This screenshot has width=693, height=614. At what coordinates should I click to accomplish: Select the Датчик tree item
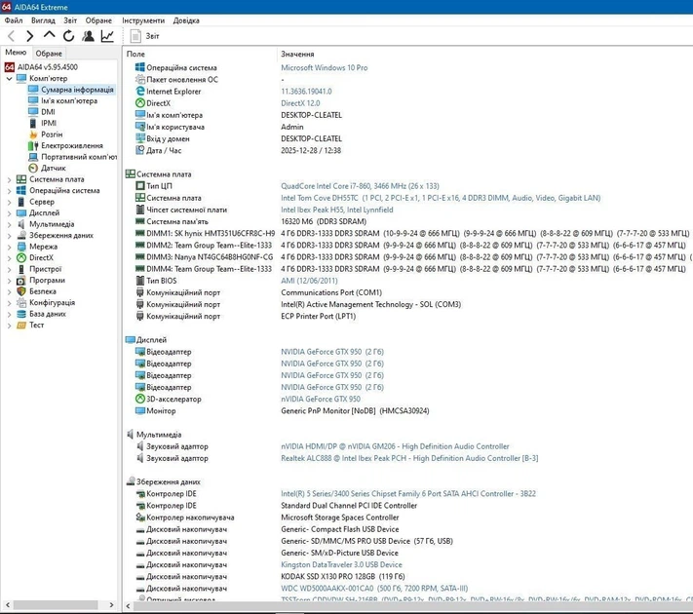[53, 168]
